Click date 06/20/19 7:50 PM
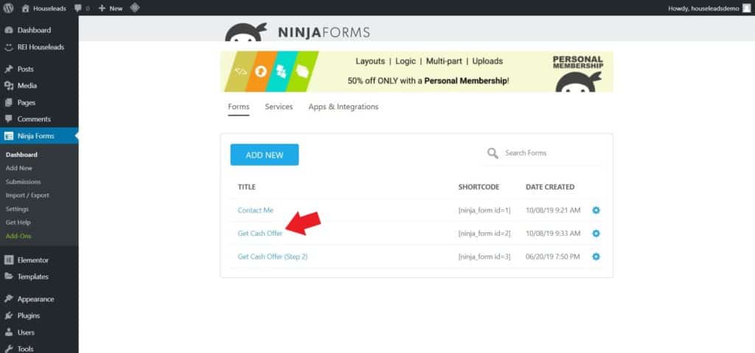The image size is (755, 353). coord(553,256)
